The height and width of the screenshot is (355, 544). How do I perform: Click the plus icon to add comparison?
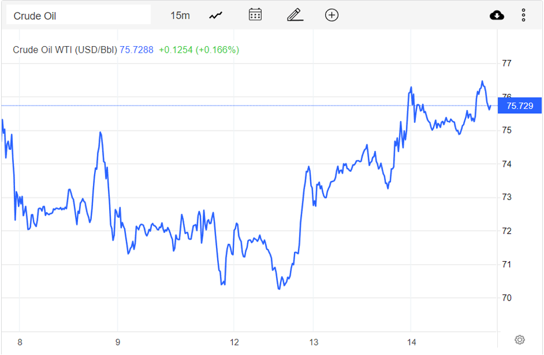(x=332, y=15)
